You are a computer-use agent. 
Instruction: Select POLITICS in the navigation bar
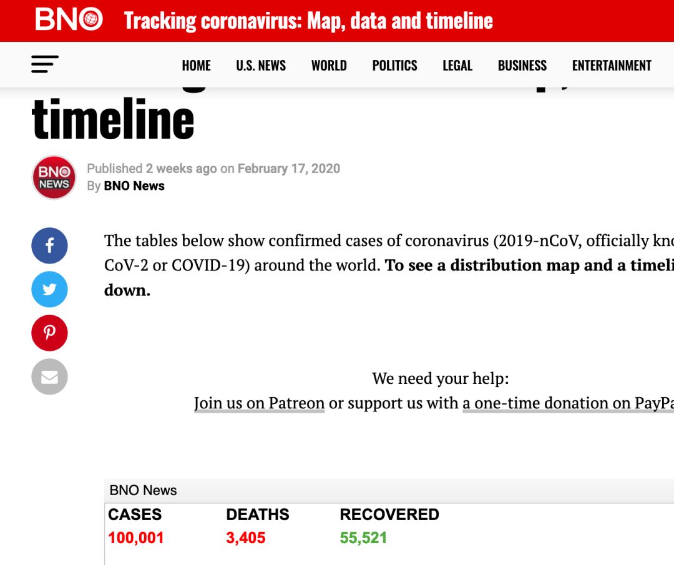point(394,66)
